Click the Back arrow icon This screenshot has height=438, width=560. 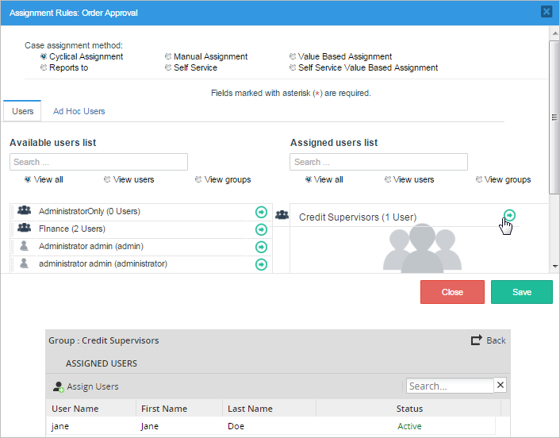[x=476, y=340]
